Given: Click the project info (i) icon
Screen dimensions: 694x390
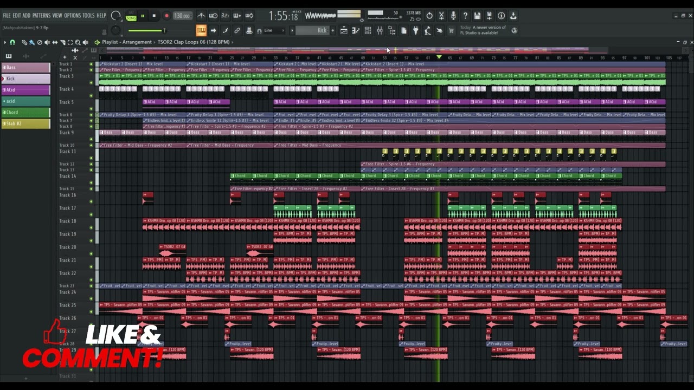Looking at the screenshot, I should 501,16.
